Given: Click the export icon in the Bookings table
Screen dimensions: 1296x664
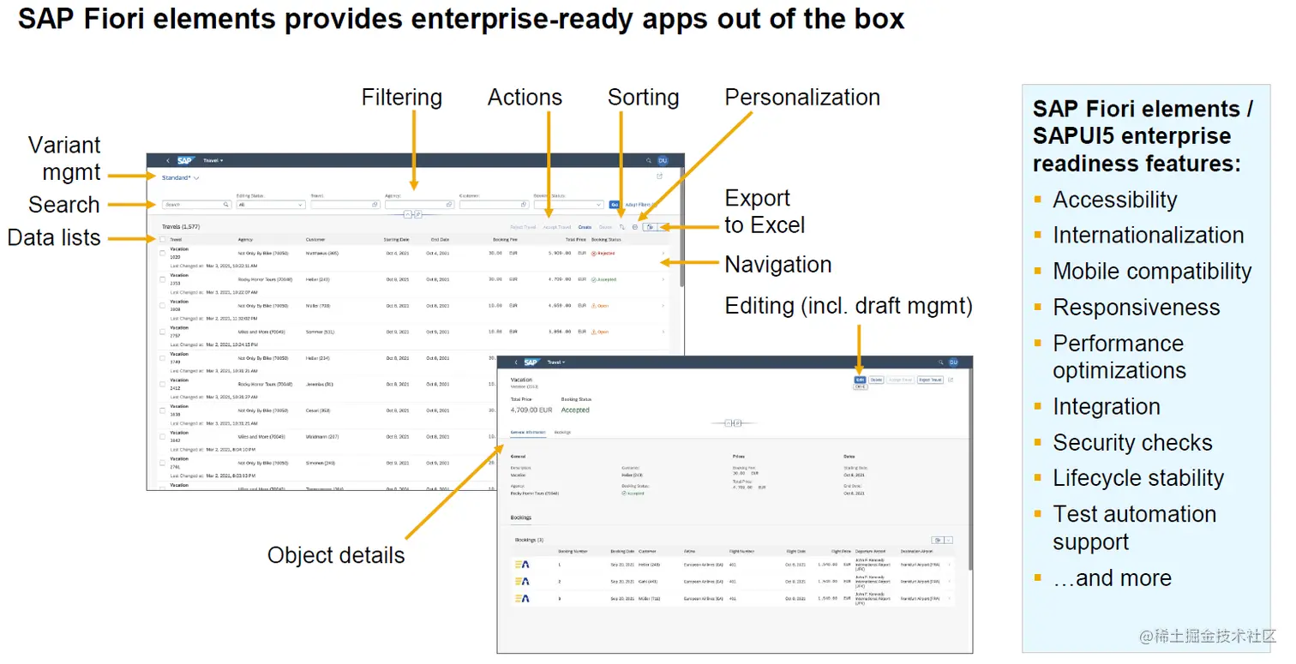Looking at the screenshot, I should tap(938, 540).
